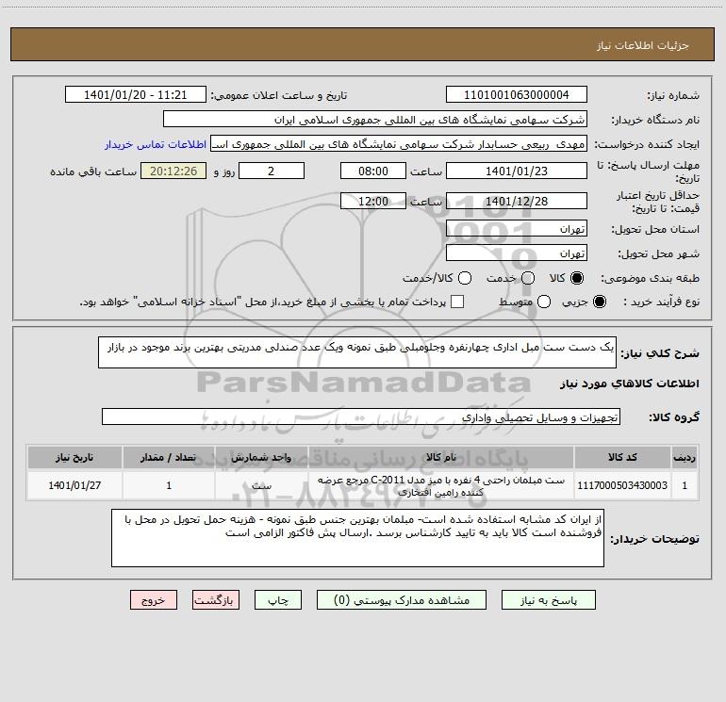The width and height of the screenshot is (726, 702).
Task: Click the خروج exit button
Action: [x=154, y=600]
